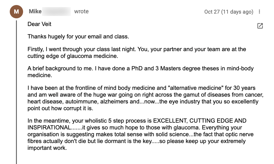Image resolution: width=274 pixels, height=164 pixels.
Task: Click the Oct 27 date stamp
Action: [229, 12]
